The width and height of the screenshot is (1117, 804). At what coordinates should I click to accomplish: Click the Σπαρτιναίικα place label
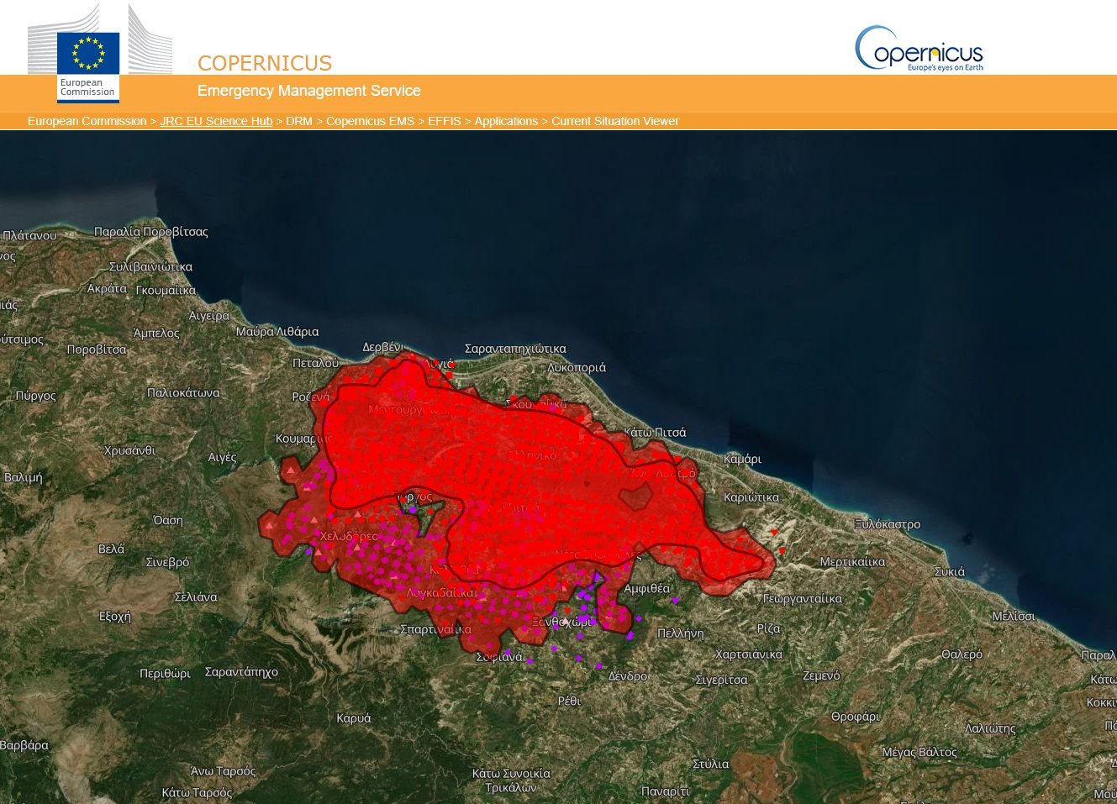[x=435, y=629]
